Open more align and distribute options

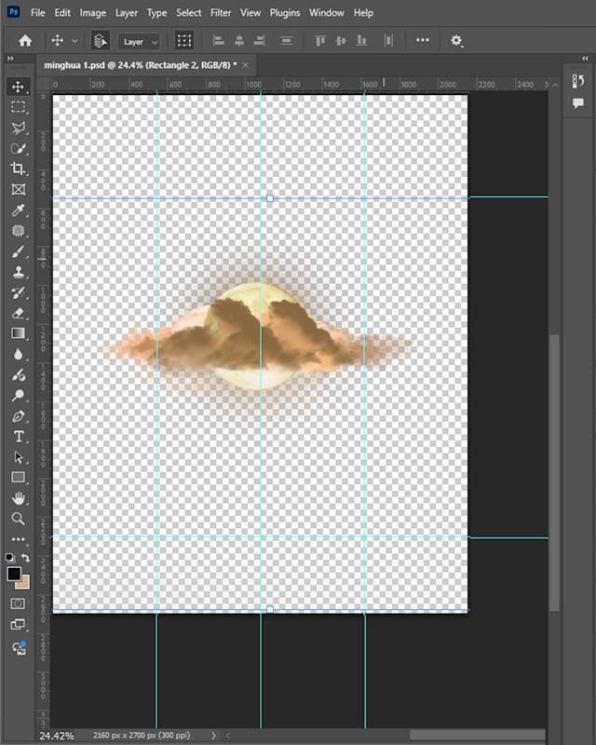tap(423, 40)
